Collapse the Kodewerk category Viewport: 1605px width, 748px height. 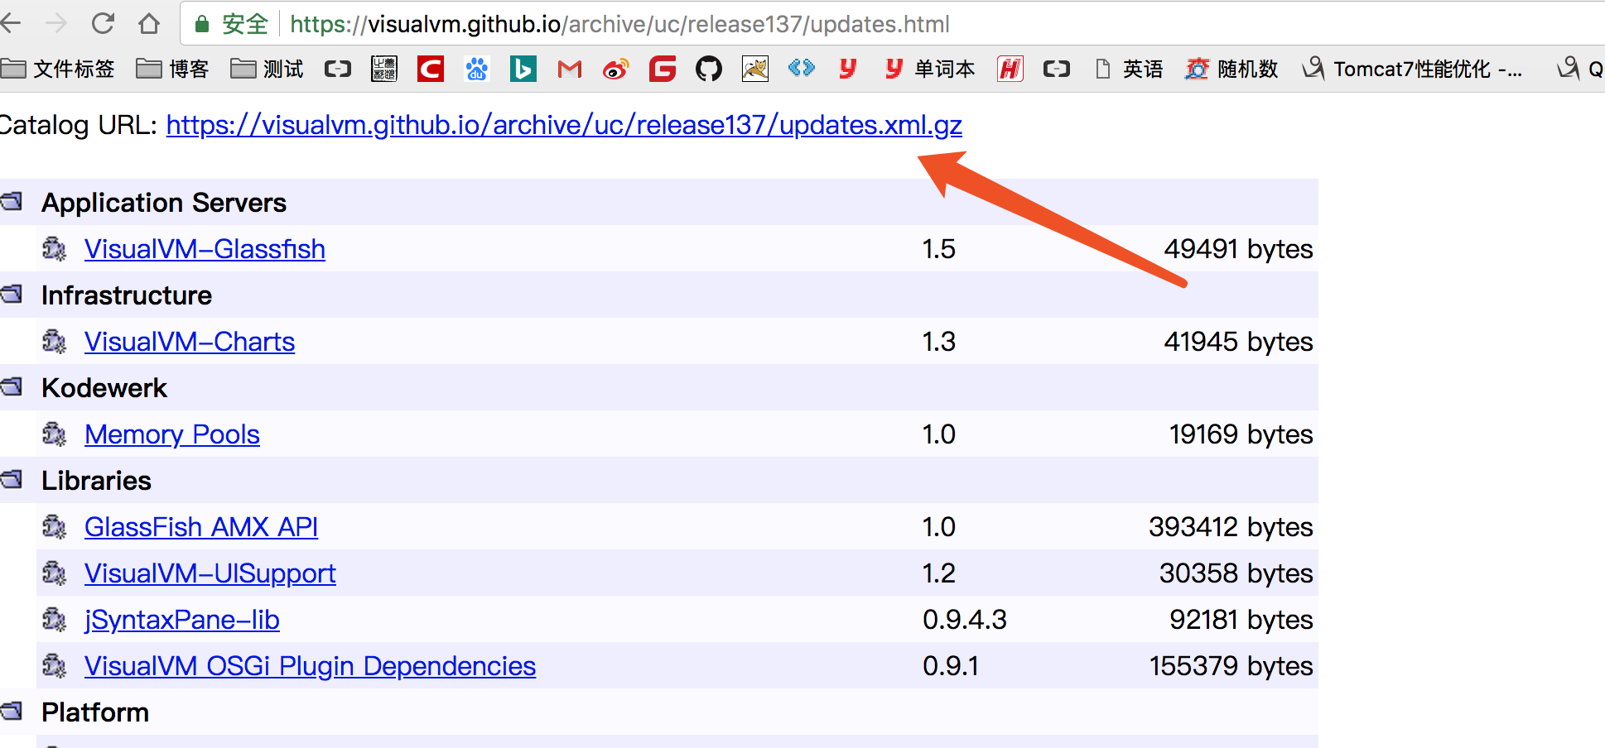click(12, 387)
